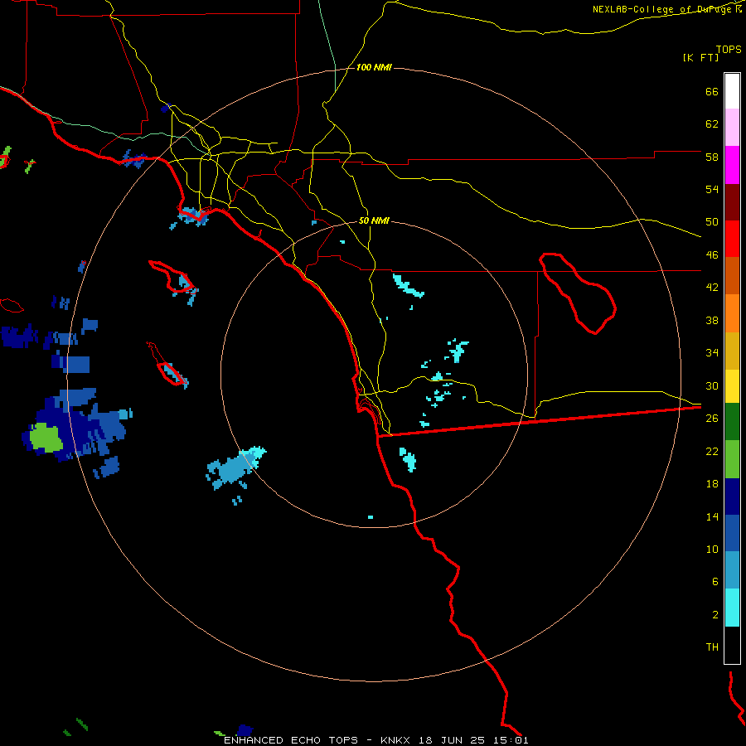This screenshot has width=746, height=746.
Task: Click the 34 value on the scale
Action: [712, 353]
